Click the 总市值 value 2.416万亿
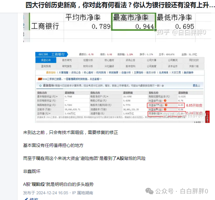Image resolution: width=215 pixels, height=200 pixels. pyautogui.click(x=70, y=114)
